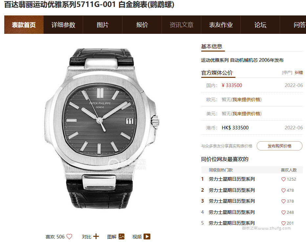Click the 发布购买价格 button

[x=279, y=146]
